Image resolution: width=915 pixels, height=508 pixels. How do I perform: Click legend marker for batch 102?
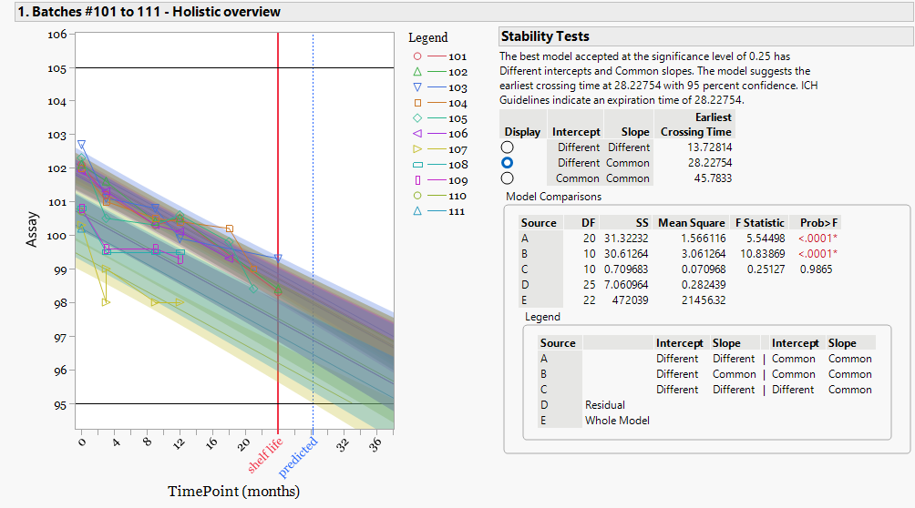[x=417, y=72]
